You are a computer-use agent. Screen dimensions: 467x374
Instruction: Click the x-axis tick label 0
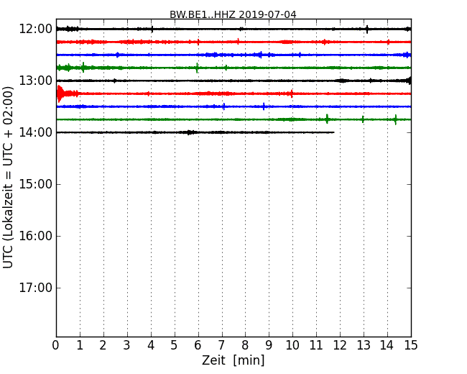pyautogui.click(x=56, y=345)
